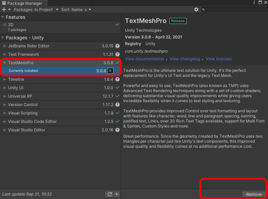Image resolution: width=268 pixels, height=199 pixels.
Task: Select the Timeline package row
Action: point(60,79)
